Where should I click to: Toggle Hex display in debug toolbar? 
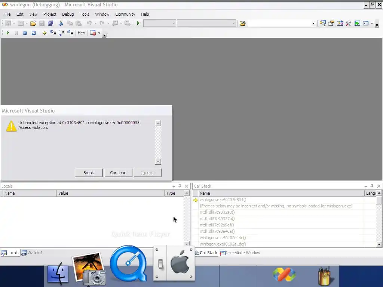(x=81, y=33)
